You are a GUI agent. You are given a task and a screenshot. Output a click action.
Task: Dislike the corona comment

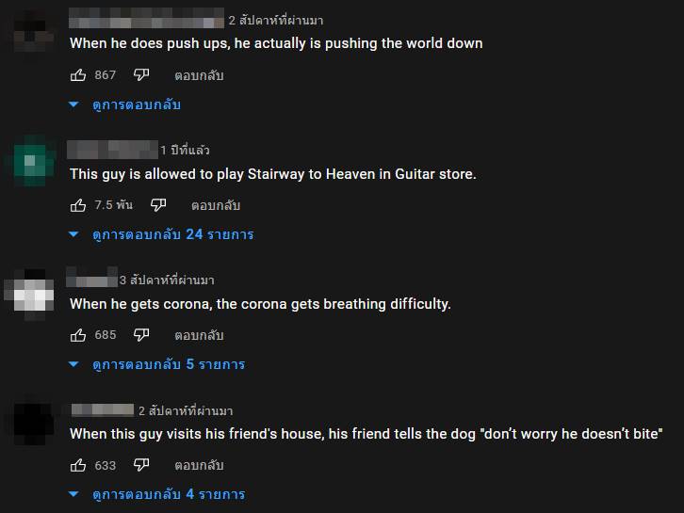(x=141, y=334)
